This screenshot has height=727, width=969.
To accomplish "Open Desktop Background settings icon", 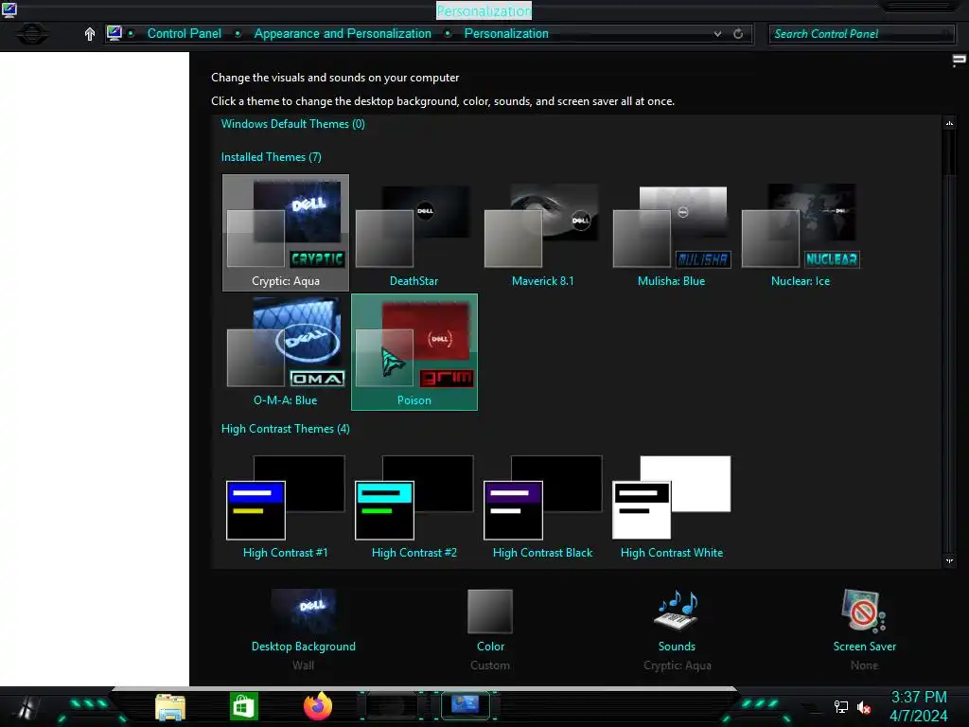I will click(304, 611).
